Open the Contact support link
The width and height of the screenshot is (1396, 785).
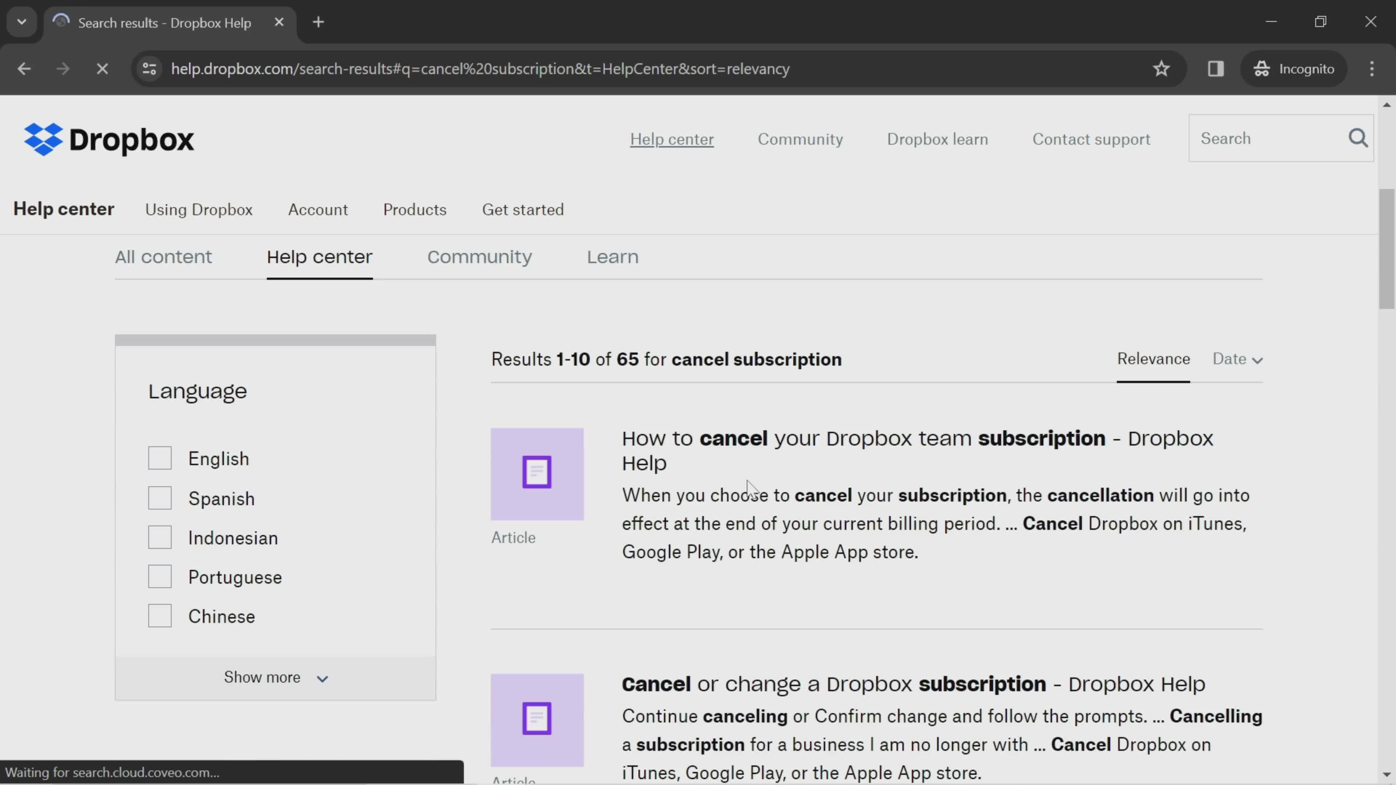(x=1091, y=139)
